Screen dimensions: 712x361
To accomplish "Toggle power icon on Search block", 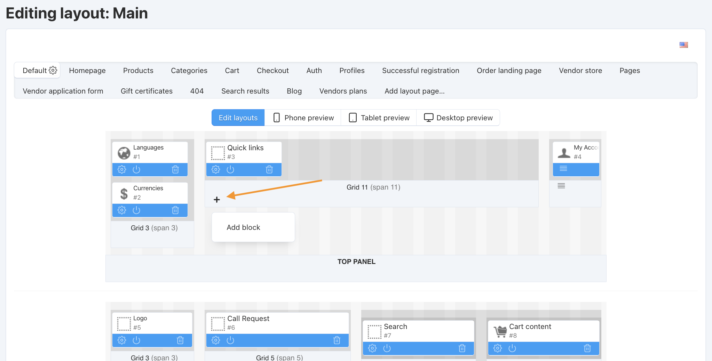I will 387,348.
